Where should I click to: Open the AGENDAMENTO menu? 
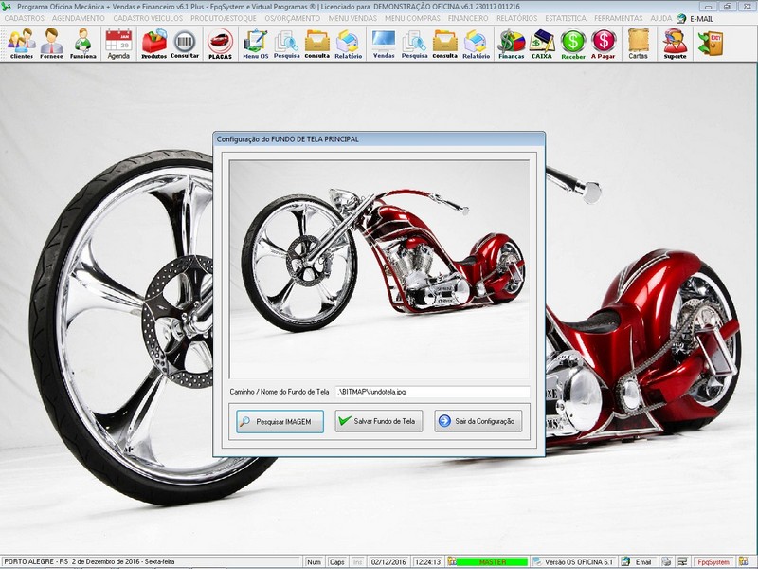pos(79,18)
